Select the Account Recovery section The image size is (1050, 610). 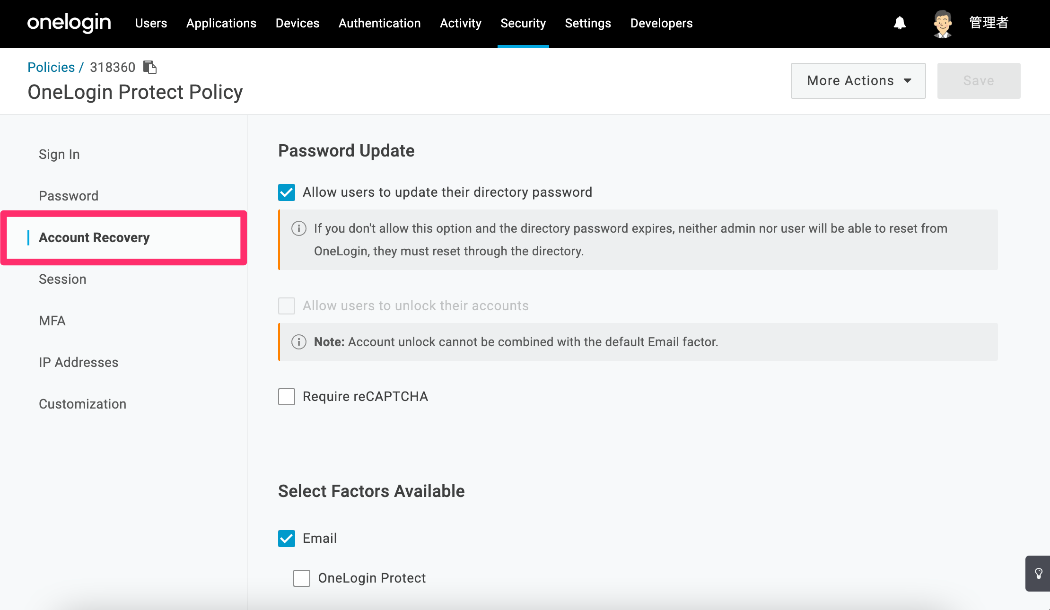coord(94,237)
